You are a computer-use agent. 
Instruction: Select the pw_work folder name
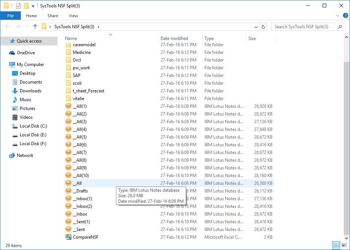pos(81,67)
